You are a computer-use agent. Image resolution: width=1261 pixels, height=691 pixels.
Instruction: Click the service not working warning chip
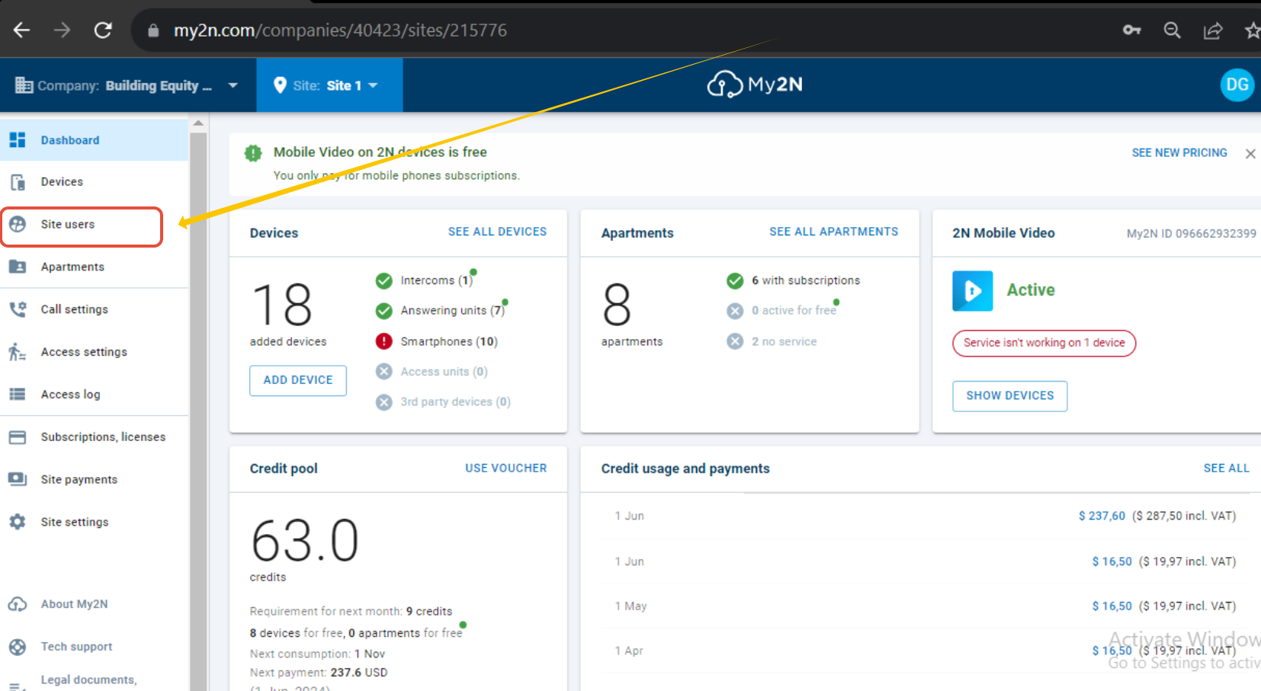coord(1044,343)
